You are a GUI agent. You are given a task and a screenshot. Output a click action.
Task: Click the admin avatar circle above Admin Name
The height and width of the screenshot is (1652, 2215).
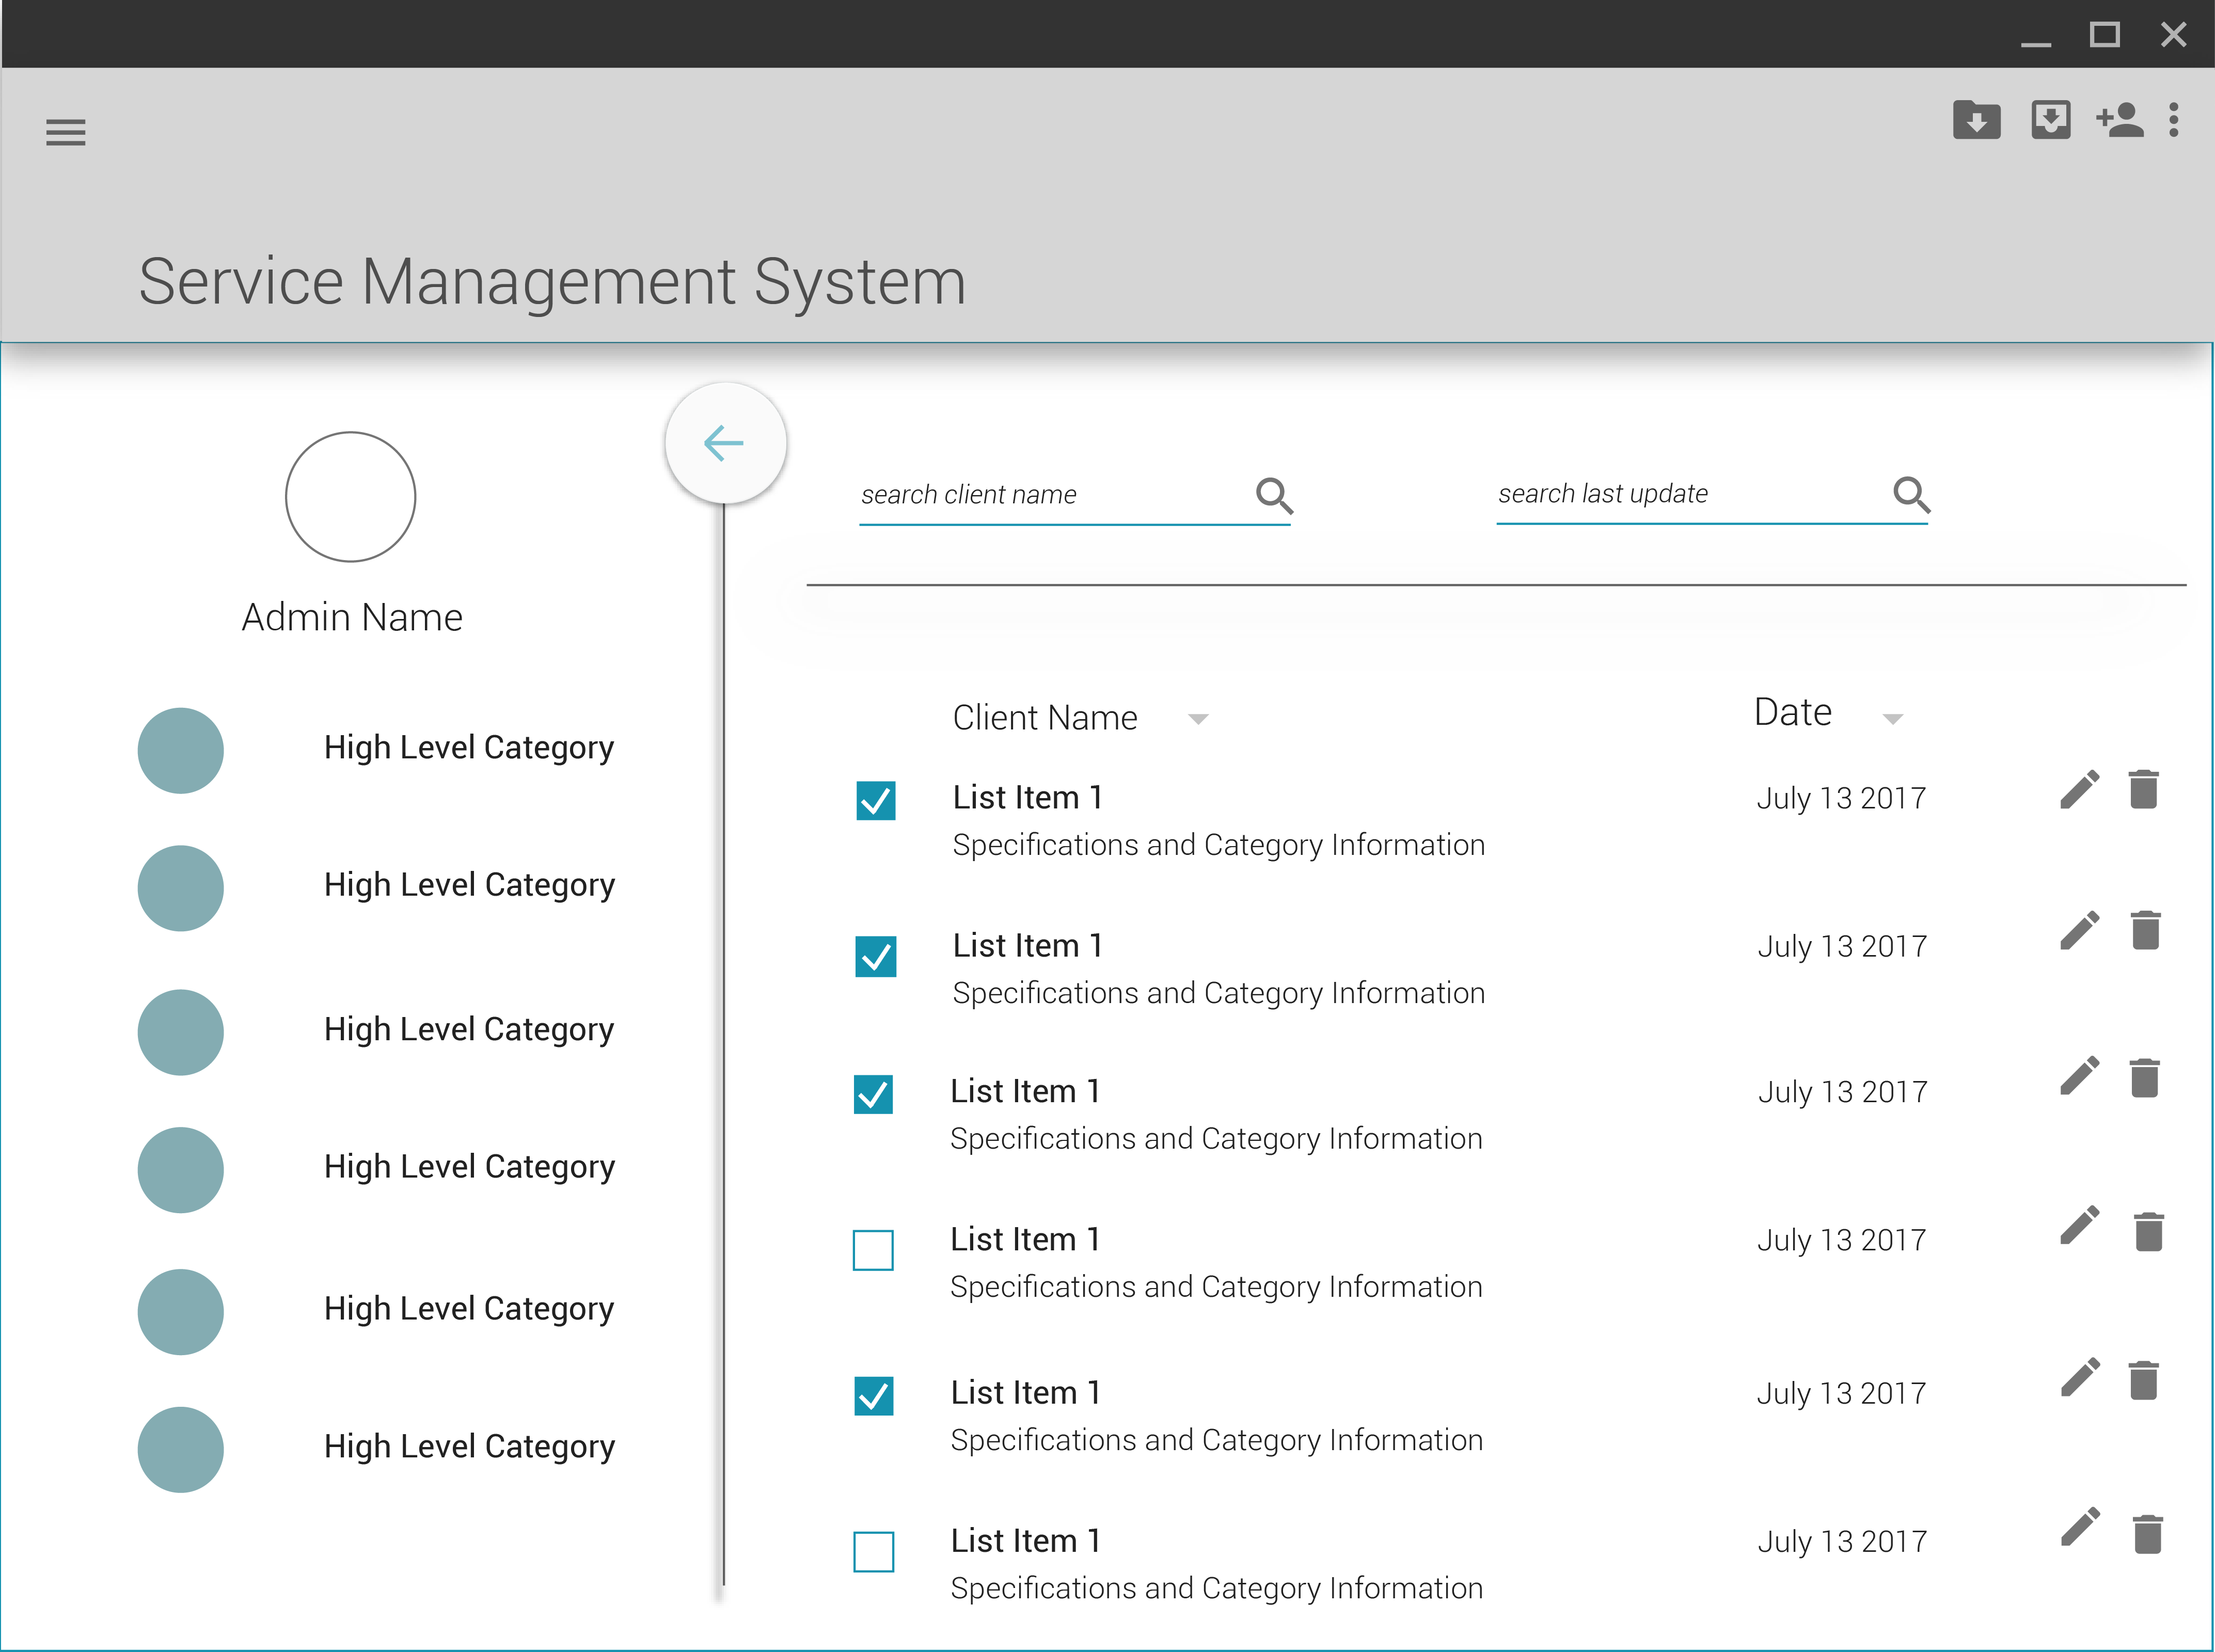coord(351,497)
